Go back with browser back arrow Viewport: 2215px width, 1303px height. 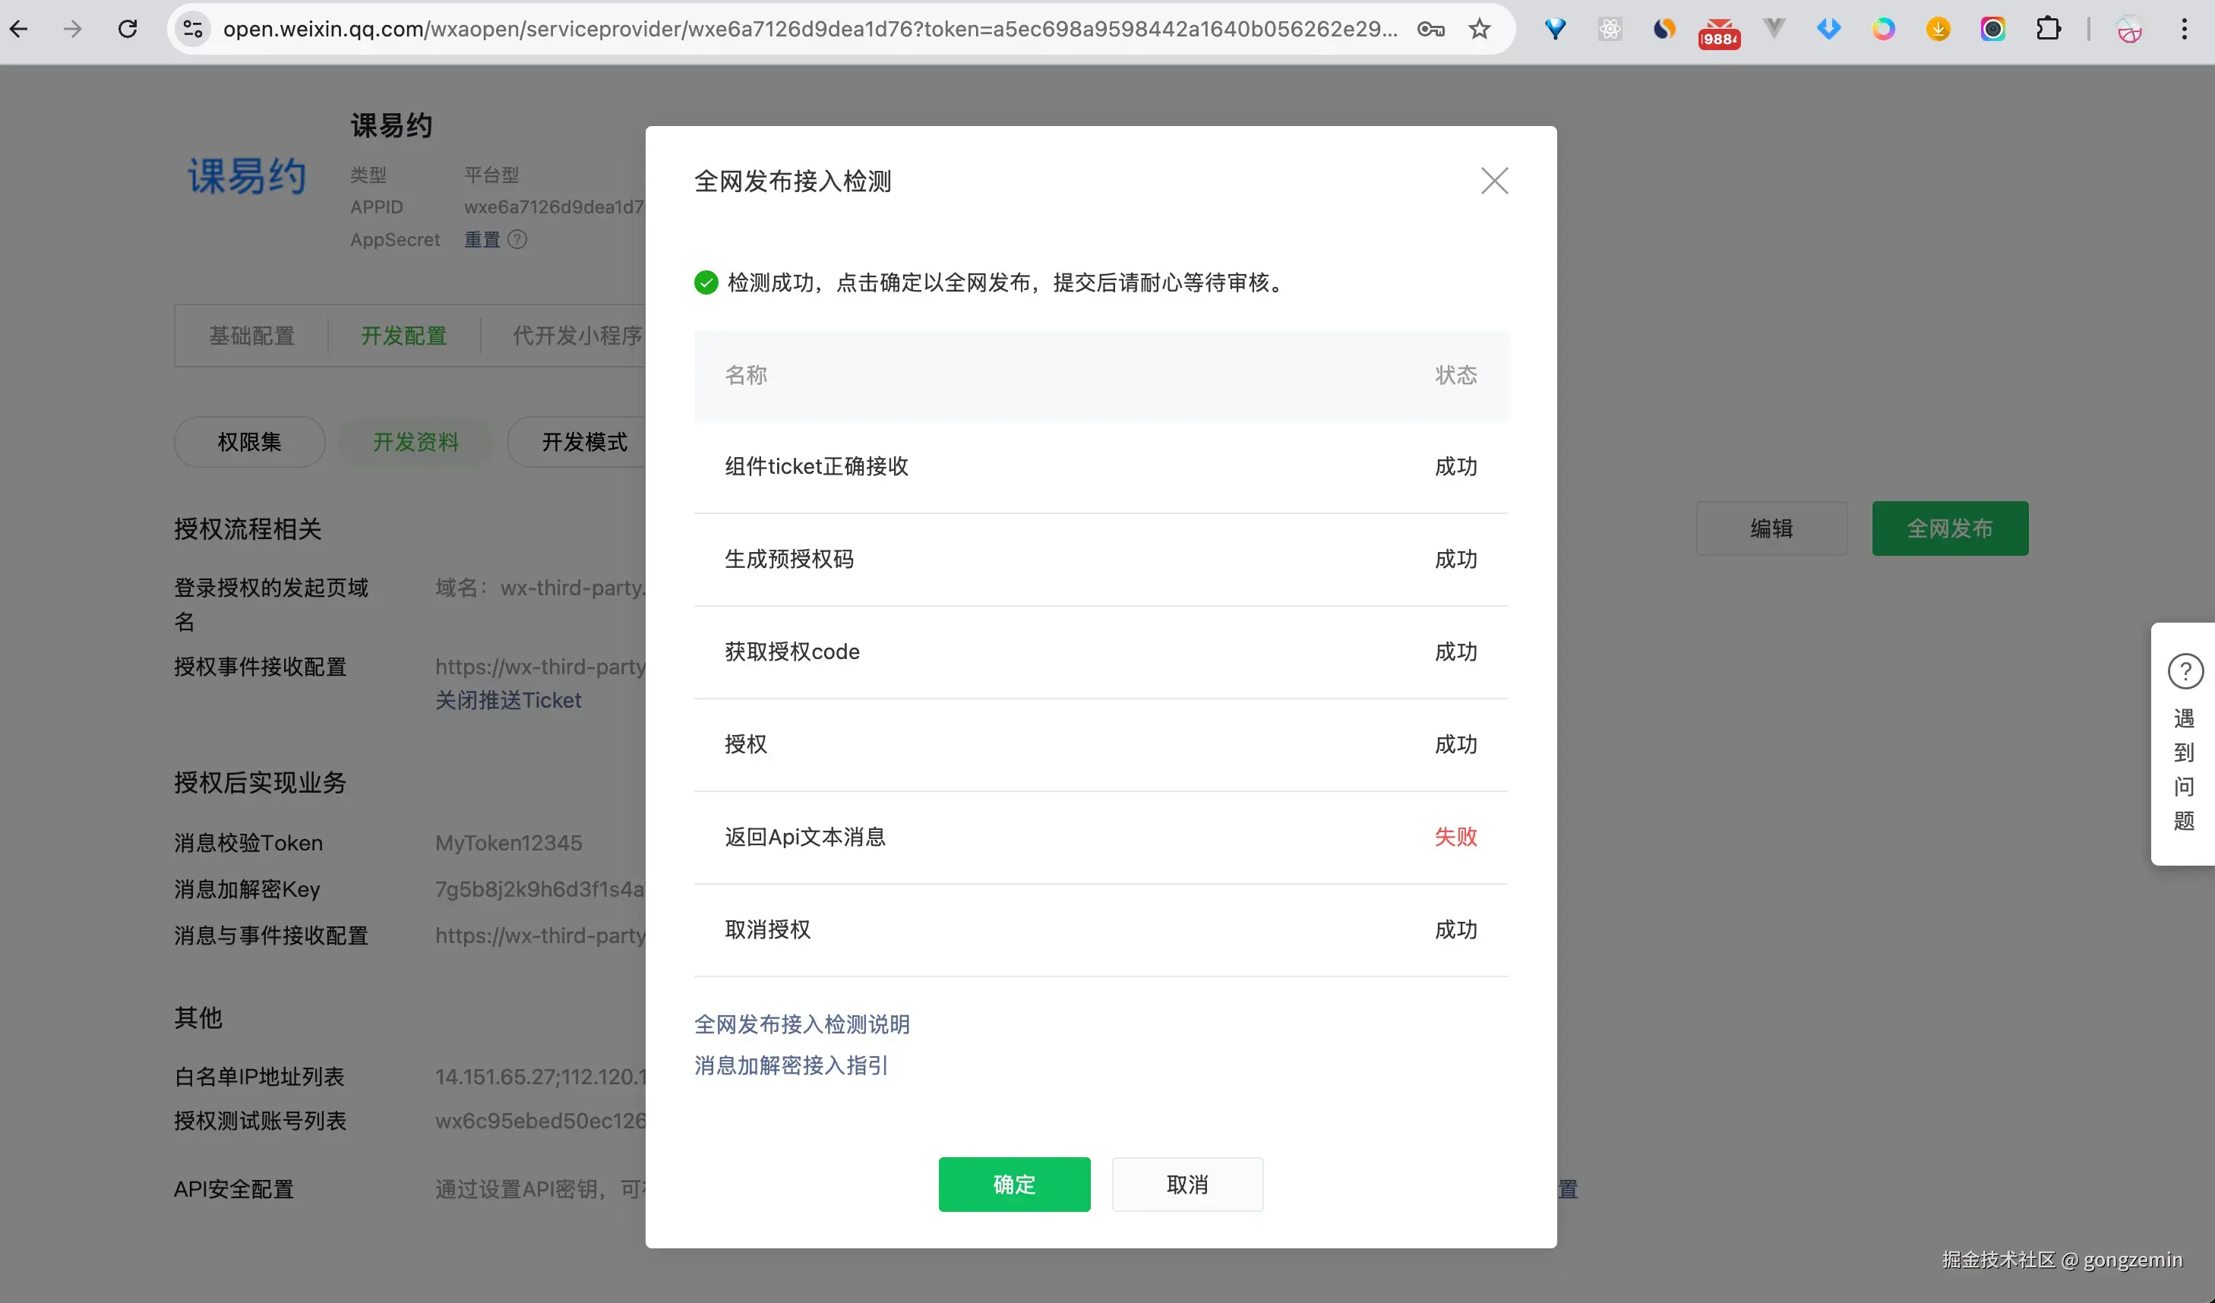19,29
